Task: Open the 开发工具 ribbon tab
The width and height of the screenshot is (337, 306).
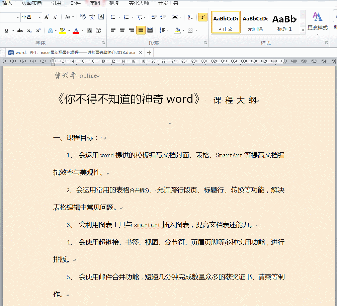Action: [168, 3]
